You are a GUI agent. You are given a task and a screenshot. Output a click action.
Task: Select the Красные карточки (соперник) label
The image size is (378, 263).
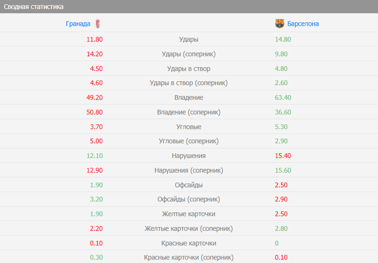(x=189, y=258)
